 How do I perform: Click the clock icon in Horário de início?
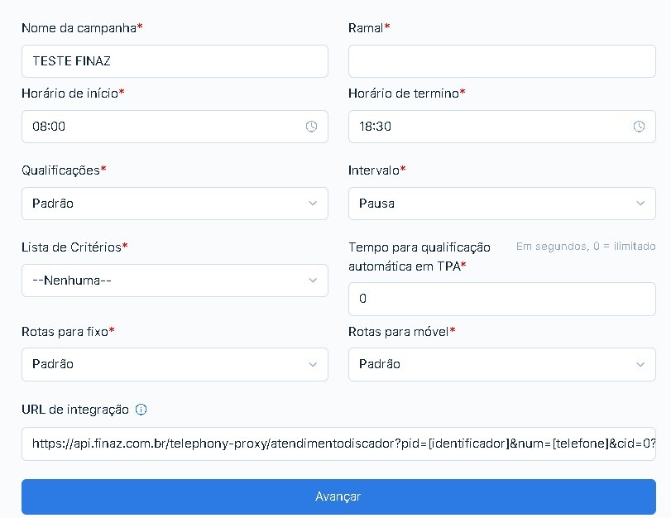coord(312,127)
